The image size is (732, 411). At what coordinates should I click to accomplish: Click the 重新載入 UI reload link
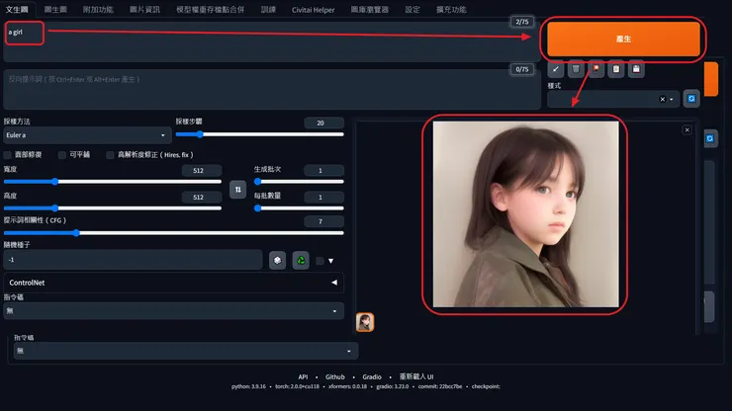[x=415, y=377]
